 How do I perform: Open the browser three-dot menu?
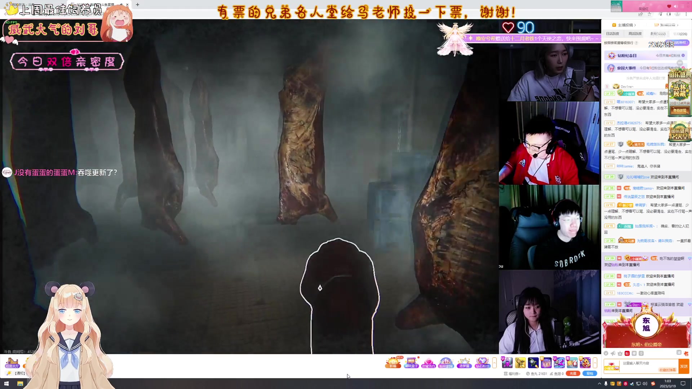tap(686, 14)
